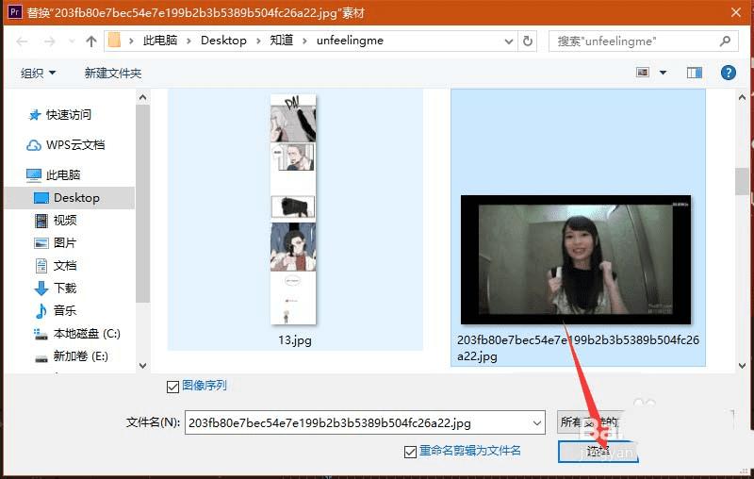Open the help question mark icon

pos(728,73)
